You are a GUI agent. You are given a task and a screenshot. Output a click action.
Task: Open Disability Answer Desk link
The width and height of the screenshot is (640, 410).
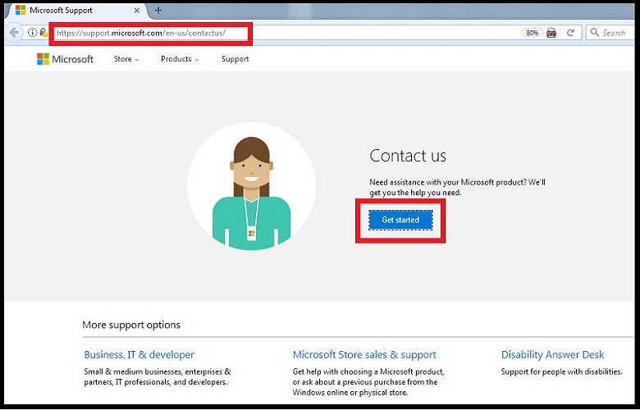point(552,355)
